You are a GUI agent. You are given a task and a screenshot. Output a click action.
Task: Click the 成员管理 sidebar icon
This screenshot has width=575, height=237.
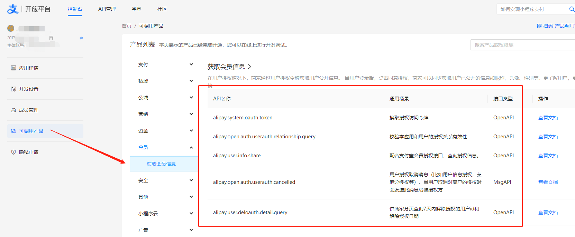click(x=13, y=110)
